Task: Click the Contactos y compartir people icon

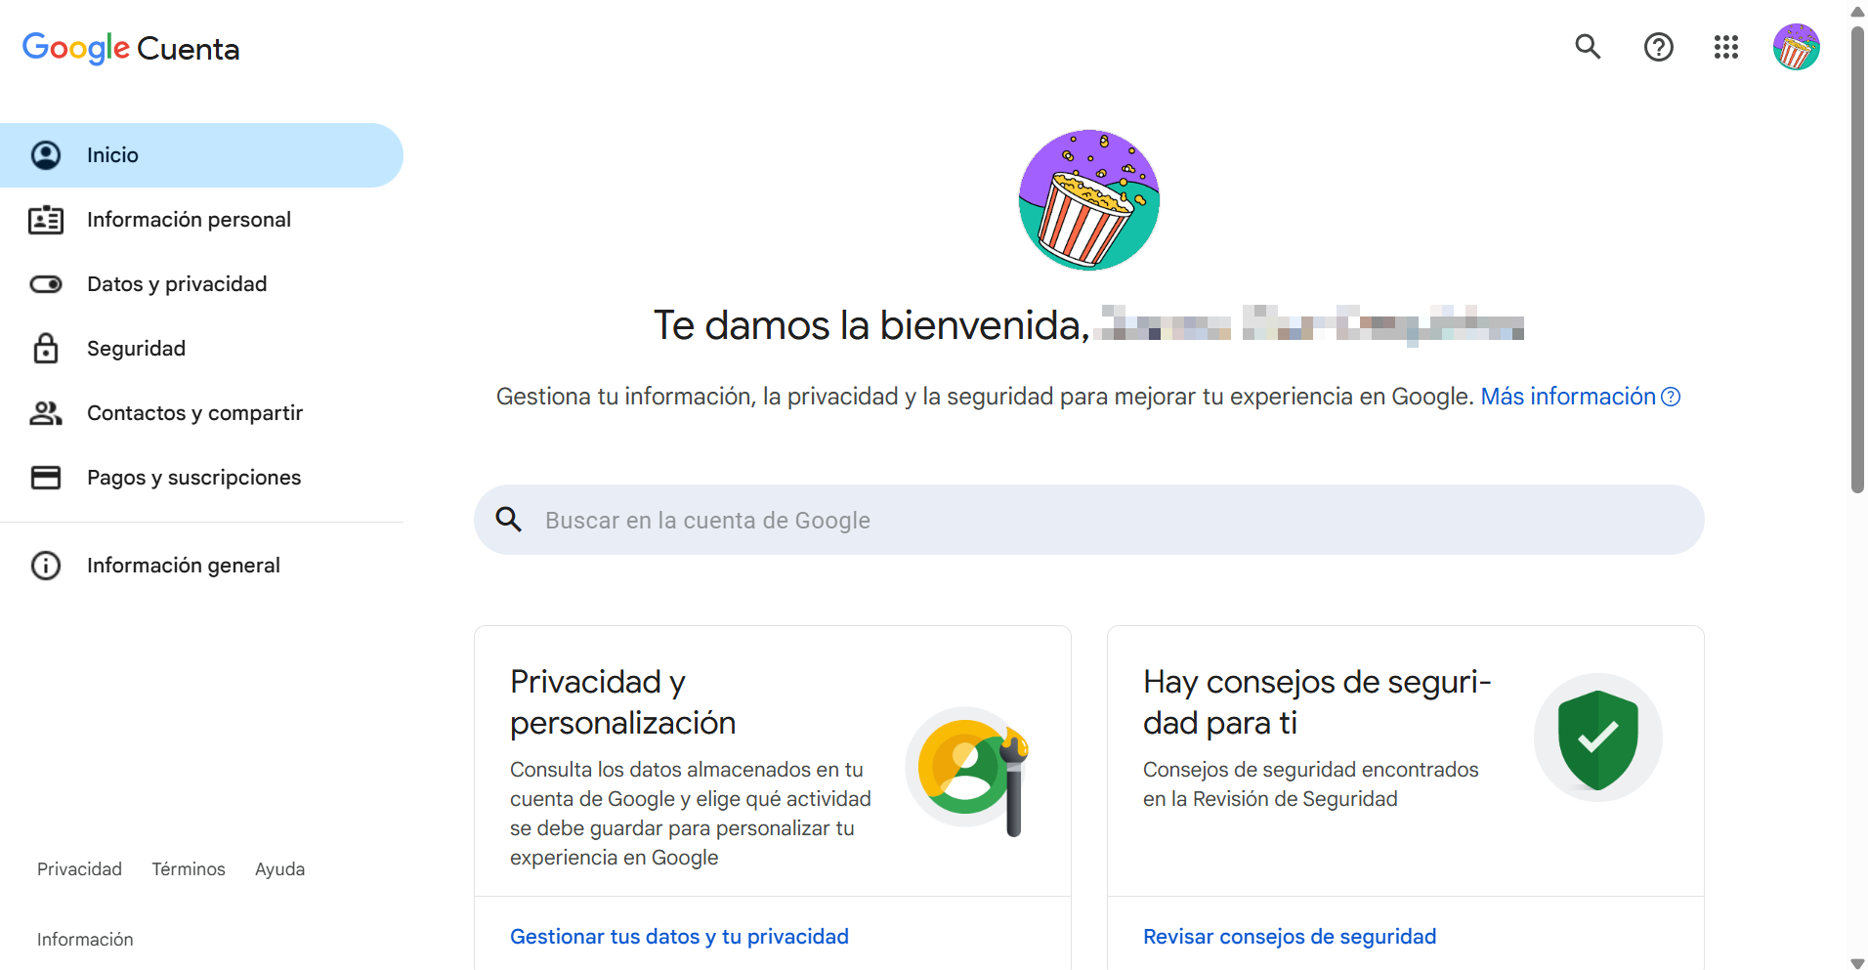Action: click(x=46, y=413)
